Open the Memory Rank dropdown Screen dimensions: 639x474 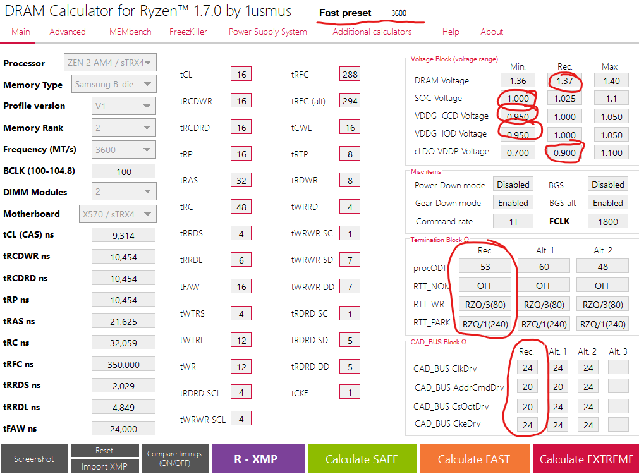click(123, 128)
